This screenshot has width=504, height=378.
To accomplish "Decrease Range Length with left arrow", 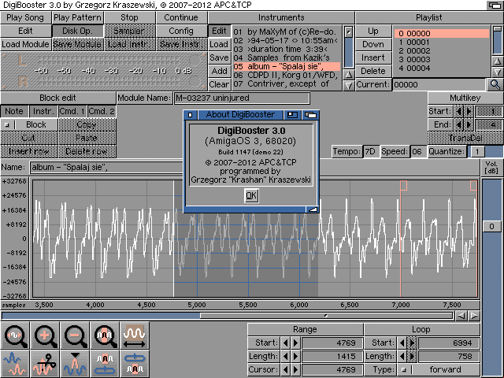I will pos(285,357).
